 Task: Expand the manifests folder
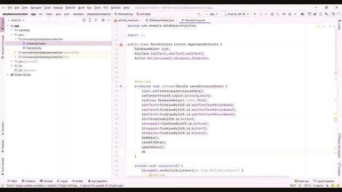(12, 30)
